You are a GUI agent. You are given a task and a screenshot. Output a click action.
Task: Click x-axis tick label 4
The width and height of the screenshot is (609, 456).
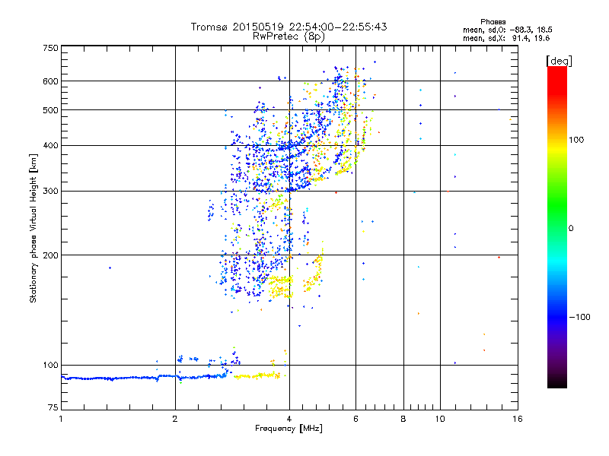pyautogui.click(x=289, y=419)
